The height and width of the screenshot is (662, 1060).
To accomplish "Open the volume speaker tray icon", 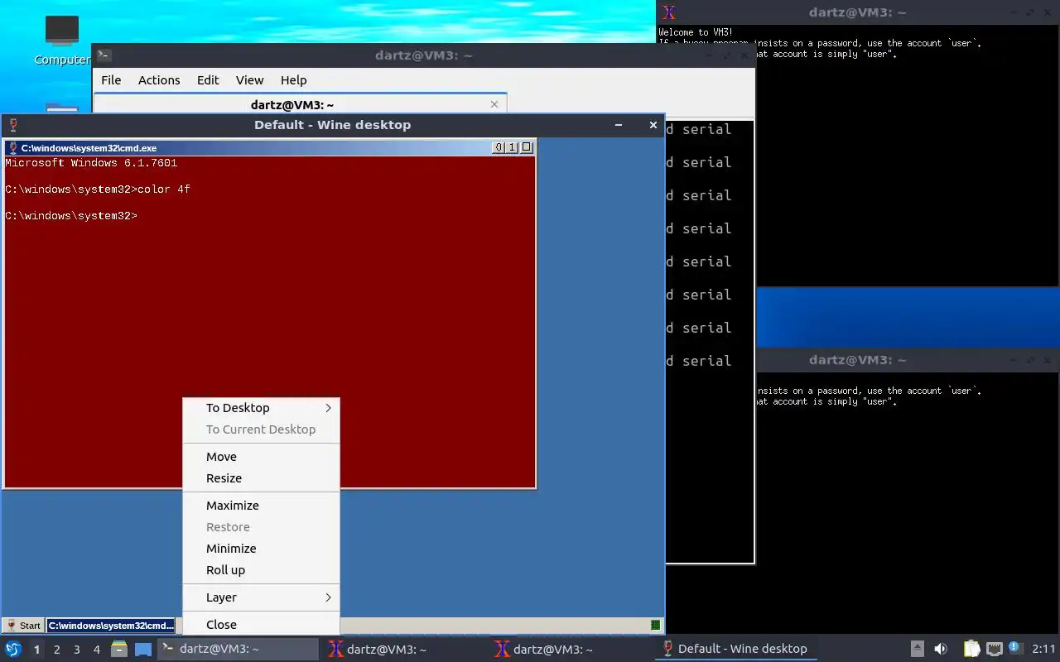I will point(941,649).
